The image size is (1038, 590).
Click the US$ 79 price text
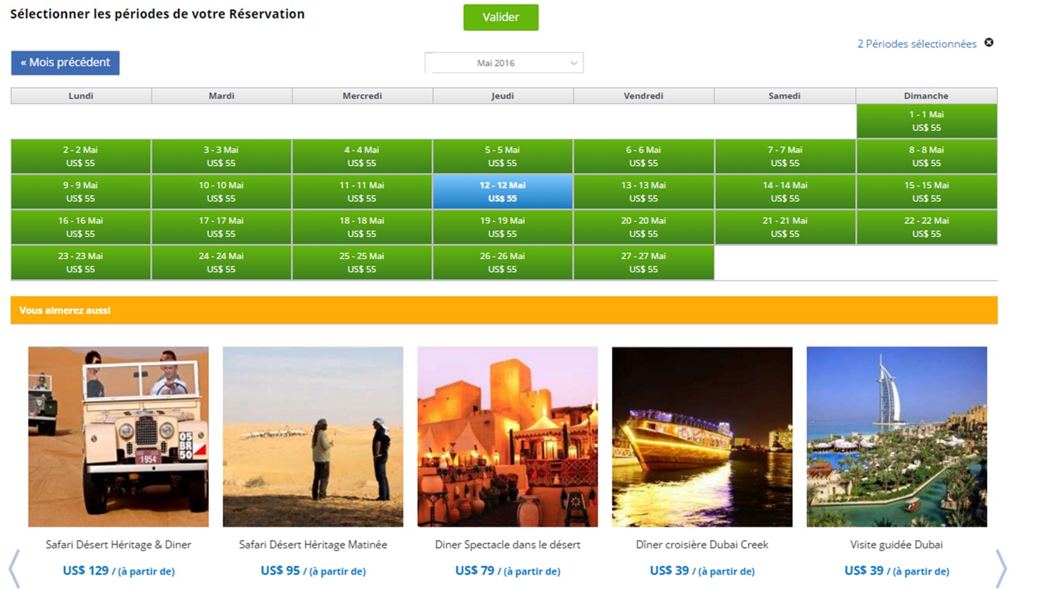click(x=475, y=570)
